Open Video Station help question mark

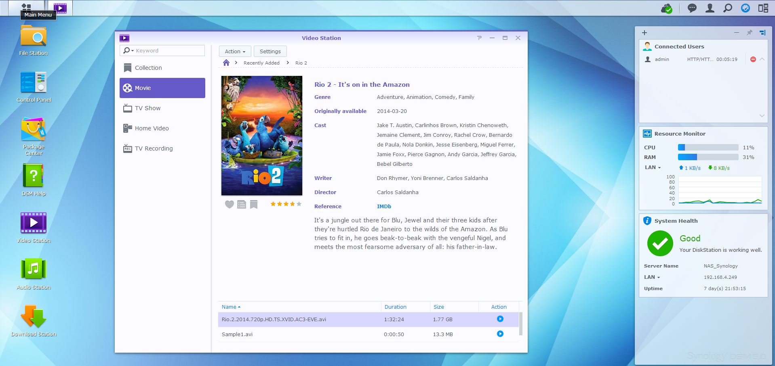pyautogui.click(x=479, y=38)
